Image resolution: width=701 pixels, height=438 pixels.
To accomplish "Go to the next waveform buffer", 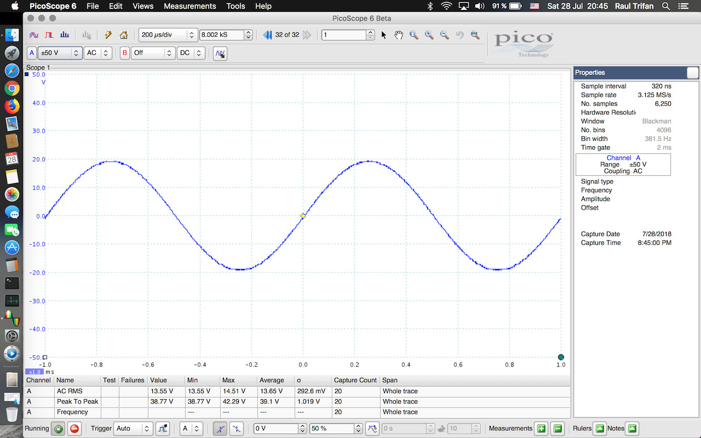I will (x=307, y=35).
